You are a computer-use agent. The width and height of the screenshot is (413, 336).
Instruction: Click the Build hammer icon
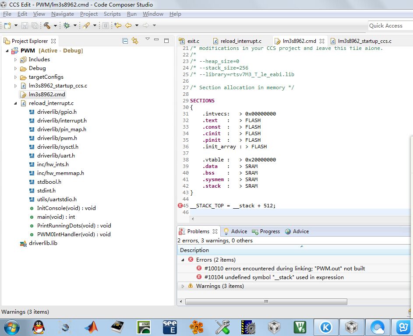pyautogui.click(x=47, y=26)
